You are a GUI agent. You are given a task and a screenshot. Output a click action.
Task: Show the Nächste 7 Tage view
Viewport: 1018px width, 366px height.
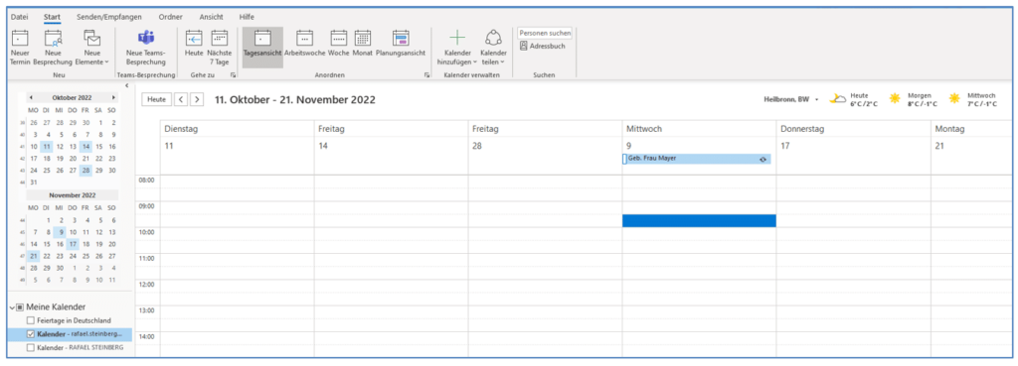(220, 48)
